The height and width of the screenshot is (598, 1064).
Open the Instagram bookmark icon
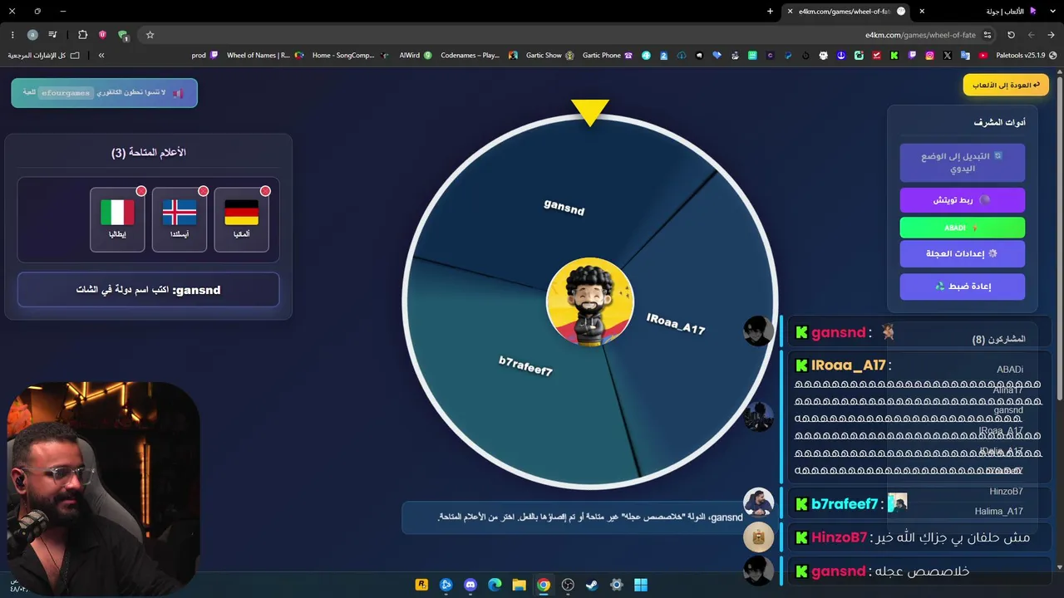pos(929,56)
